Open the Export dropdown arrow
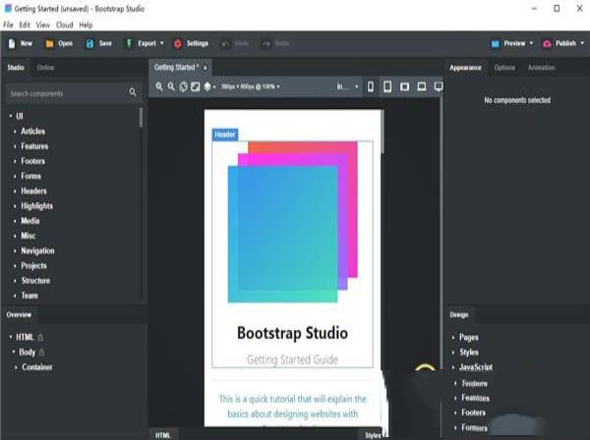The image size is (590, 440). 162,43
